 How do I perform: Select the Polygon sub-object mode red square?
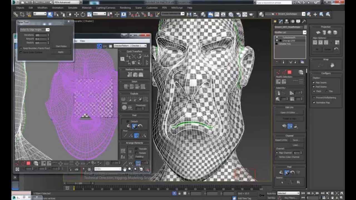click(x=290, y=72)
